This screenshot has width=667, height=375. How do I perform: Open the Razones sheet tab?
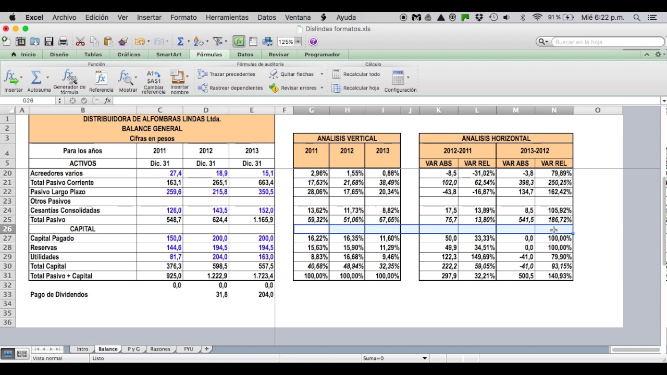pos(160,349)
